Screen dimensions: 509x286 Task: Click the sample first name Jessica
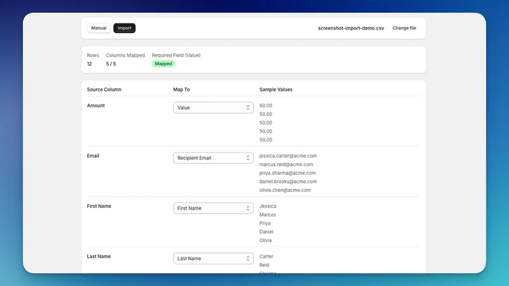point(267,206)
